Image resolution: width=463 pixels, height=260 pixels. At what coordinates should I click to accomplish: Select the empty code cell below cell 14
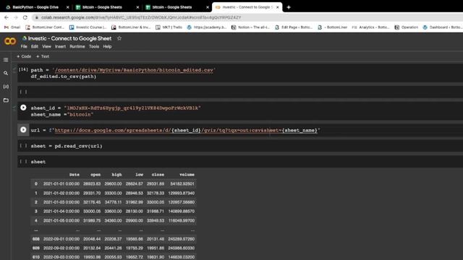(239, 92)
